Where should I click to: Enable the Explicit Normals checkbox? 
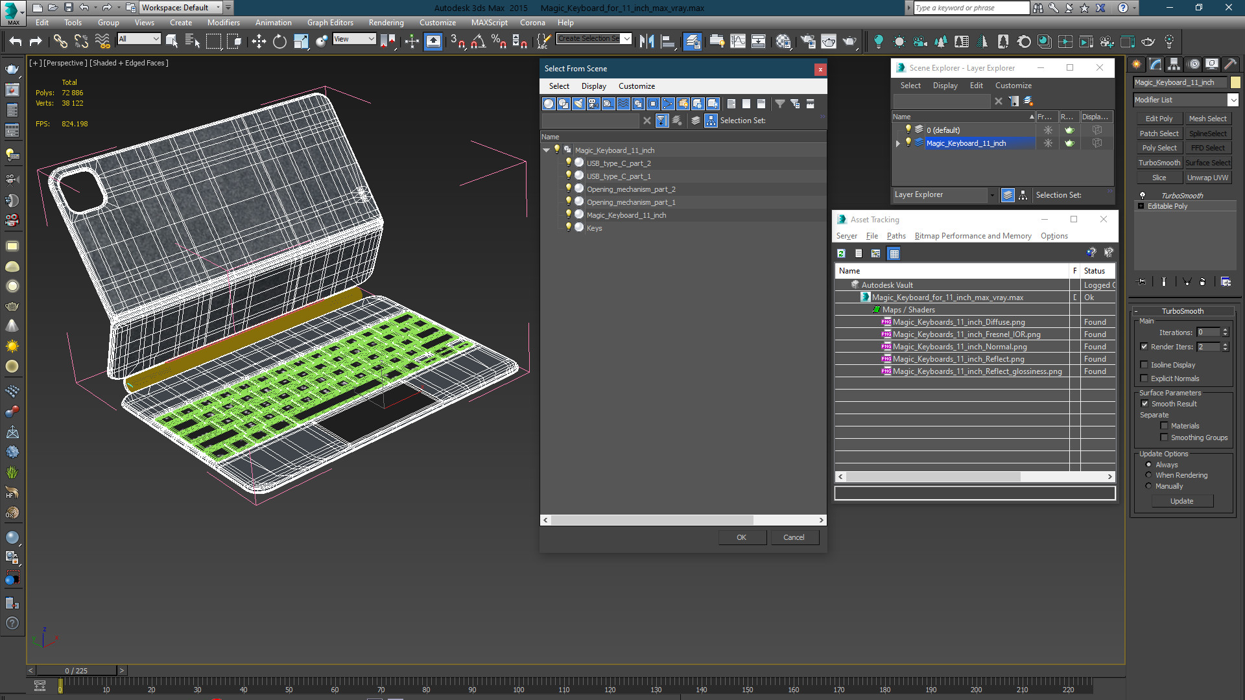coord(1144,379)
